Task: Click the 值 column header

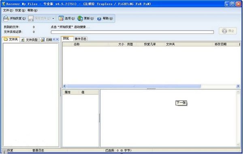Action: tap(89, 92)
